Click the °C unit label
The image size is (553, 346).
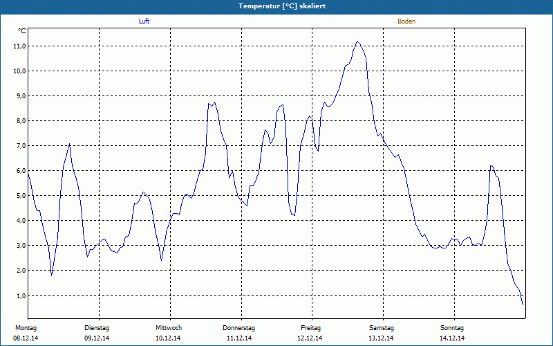tap(22, 31)
